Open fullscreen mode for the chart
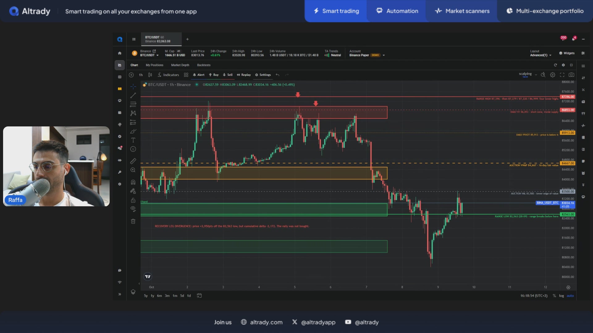Screen dimensions: 593x333 (x=562, y=75)
